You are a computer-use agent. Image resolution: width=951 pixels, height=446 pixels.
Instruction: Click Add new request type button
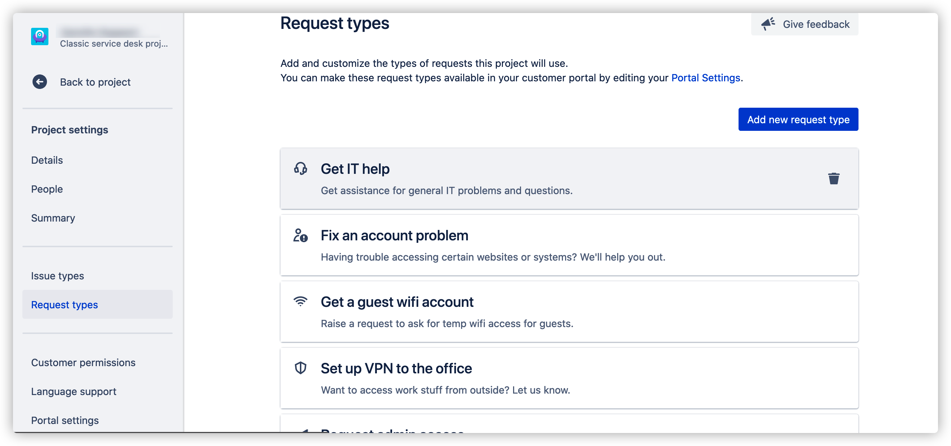tap(798, 119)
